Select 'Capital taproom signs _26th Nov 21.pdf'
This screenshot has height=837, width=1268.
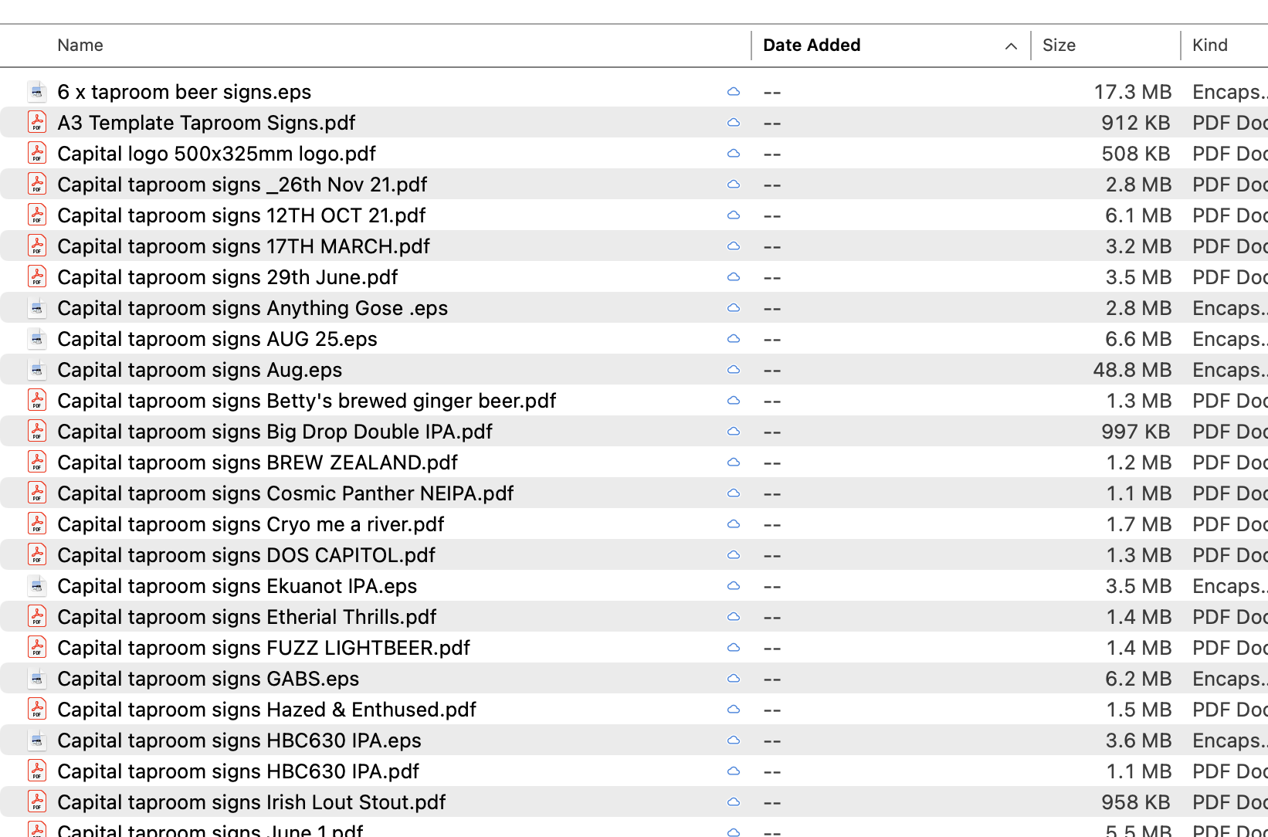pyautogui.click(x=242, y=185)
